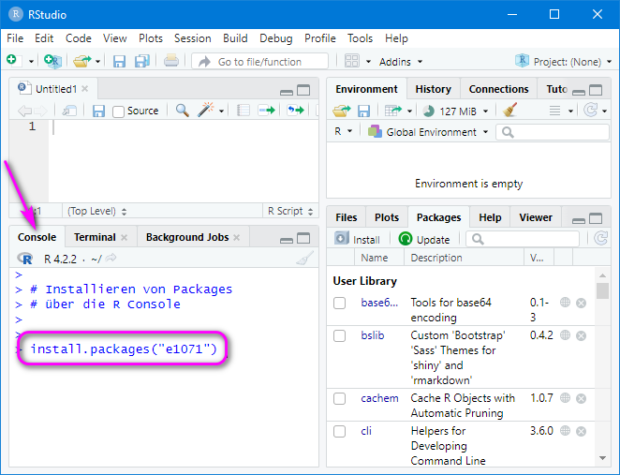Click the refresh packages list icon
The width and height of the screenshot is (620, 475).
click(x=600, y=239)
